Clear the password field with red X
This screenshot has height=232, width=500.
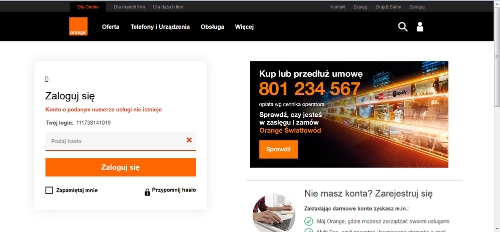[189, 140]
